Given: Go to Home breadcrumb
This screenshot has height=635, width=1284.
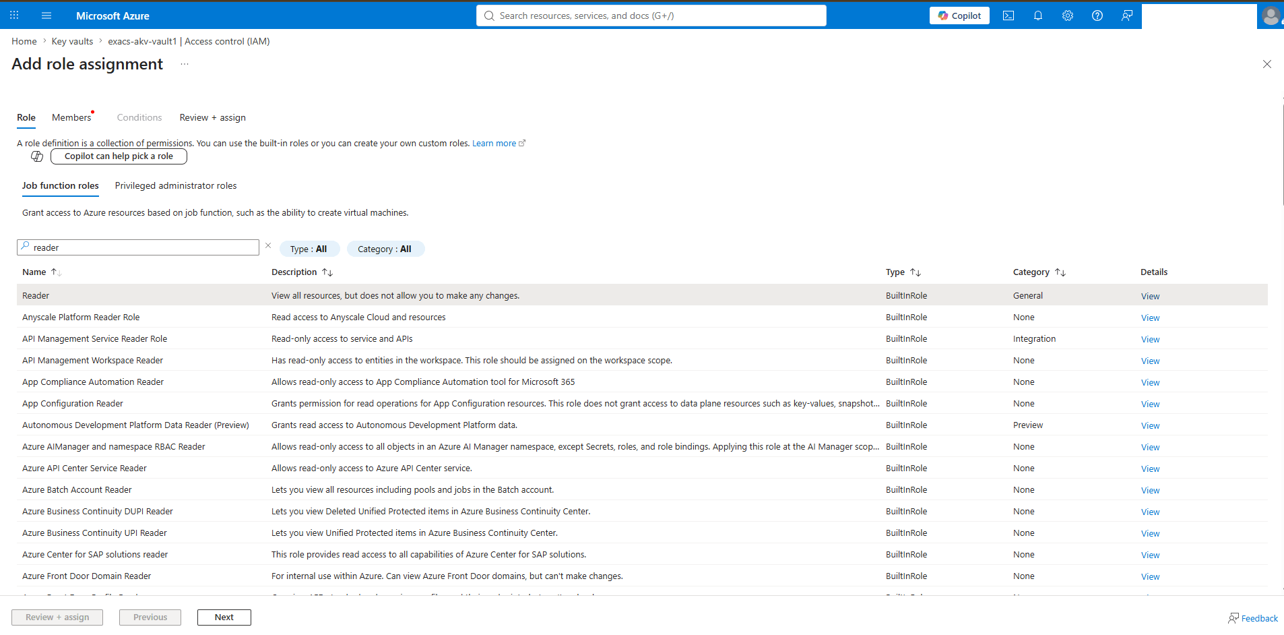Looking at the screenshot, I should click(x=24, y=41).
